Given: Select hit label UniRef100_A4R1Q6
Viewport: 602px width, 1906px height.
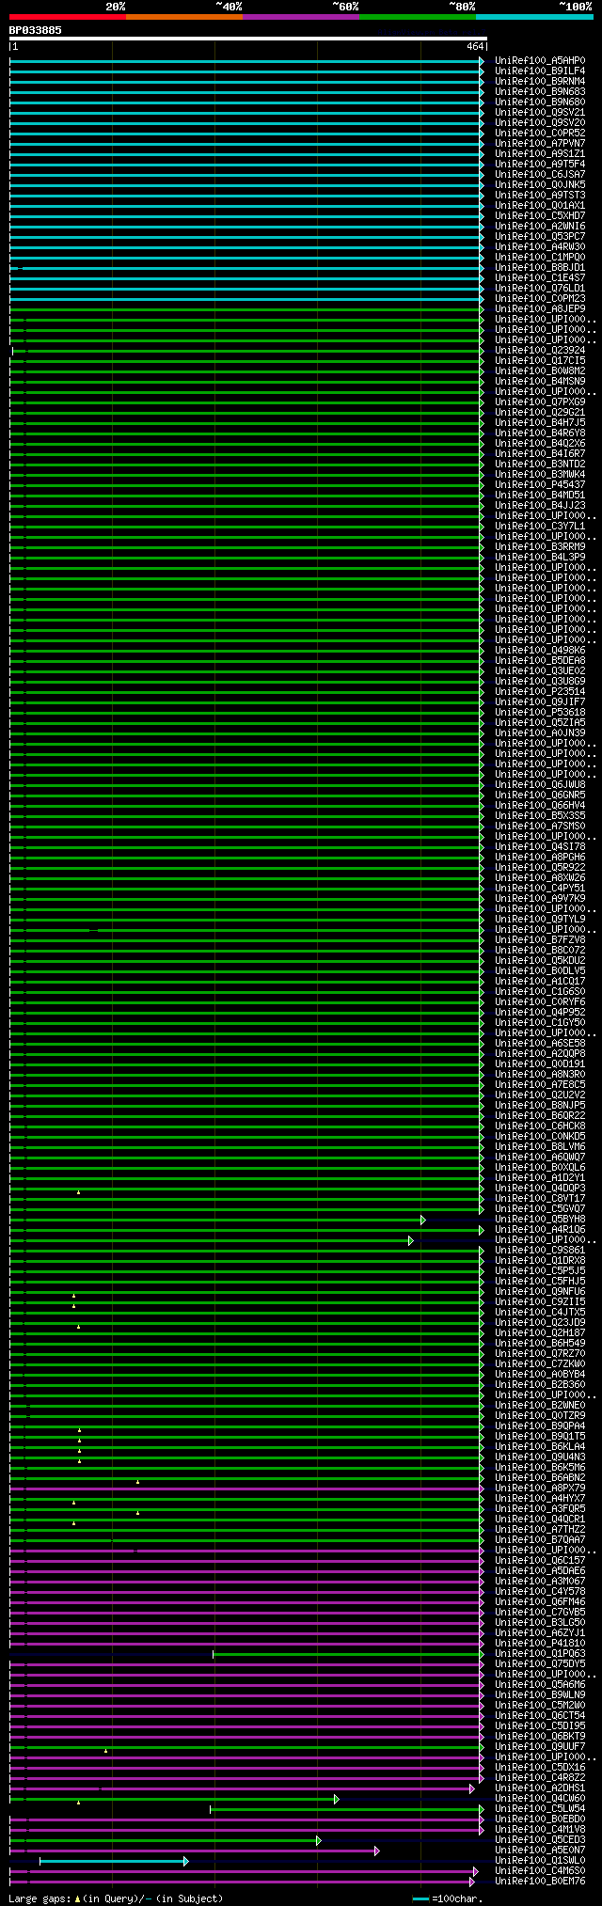Looking at the screenshot, I should click(540, 1230).
